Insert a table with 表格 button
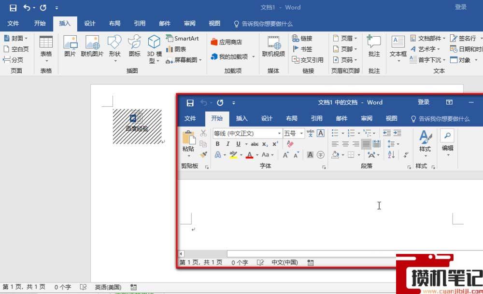483x294 pixels. [46, 49]
